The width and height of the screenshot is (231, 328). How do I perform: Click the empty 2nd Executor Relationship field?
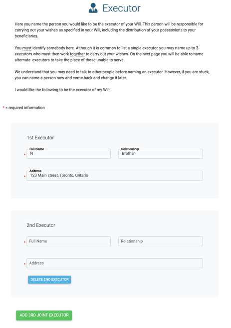pos(161,241)
